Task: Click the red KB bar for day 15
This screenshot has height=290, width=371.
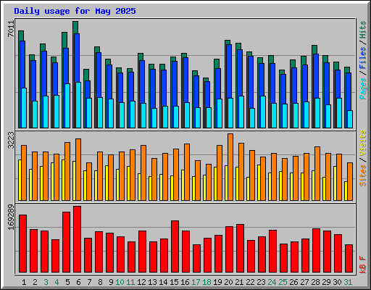Action: click(x=175, y=246)
